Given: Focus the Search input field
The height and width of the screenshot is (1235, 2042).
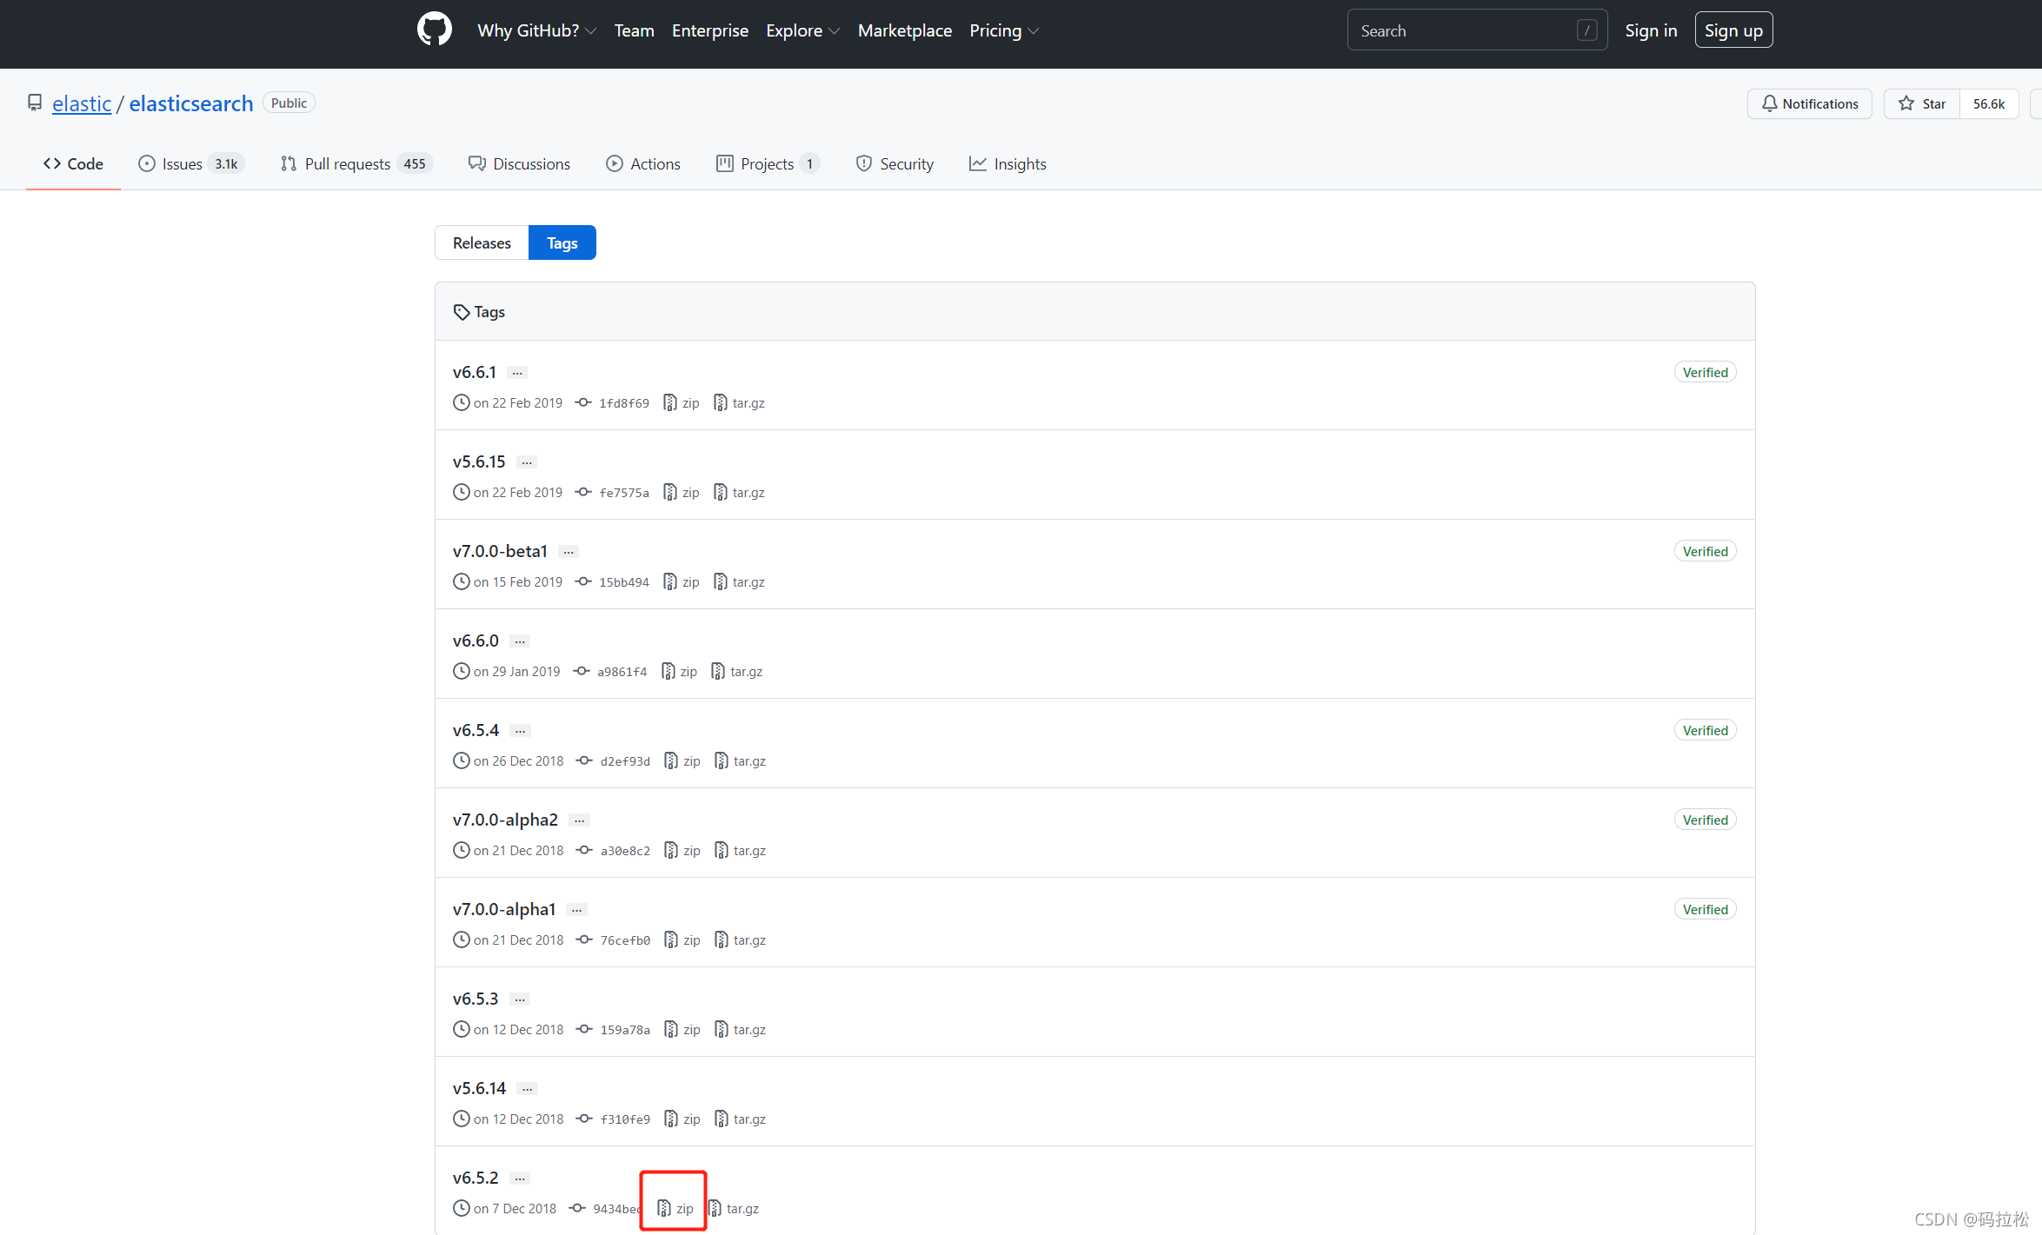Looking at the screenshot, I should click(x=1477, y=30).
